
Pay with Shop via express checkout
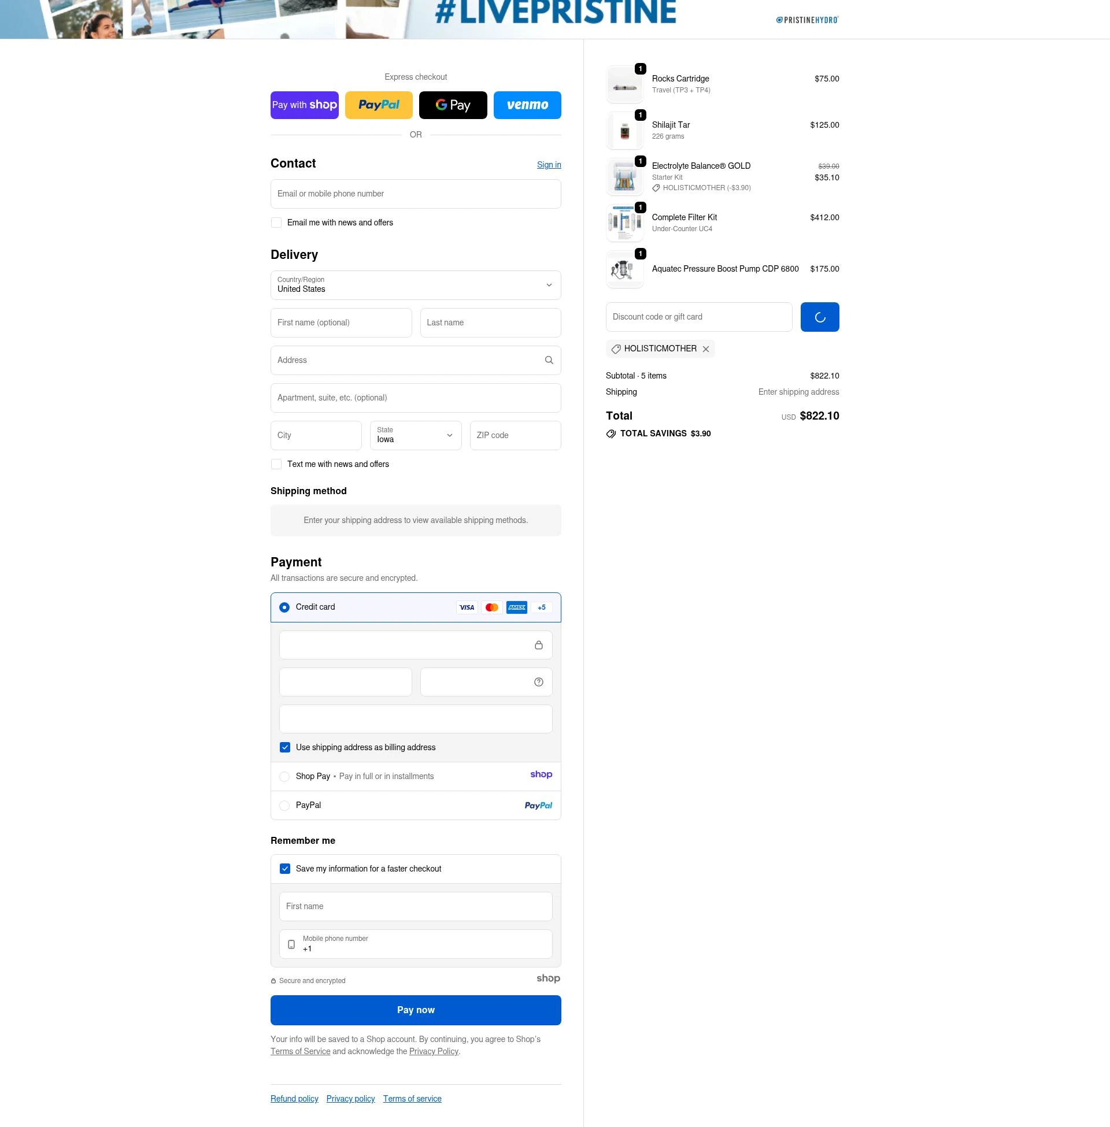tap(304, 105)
